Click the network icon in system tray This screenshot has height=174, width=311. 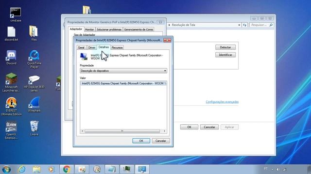284,169
